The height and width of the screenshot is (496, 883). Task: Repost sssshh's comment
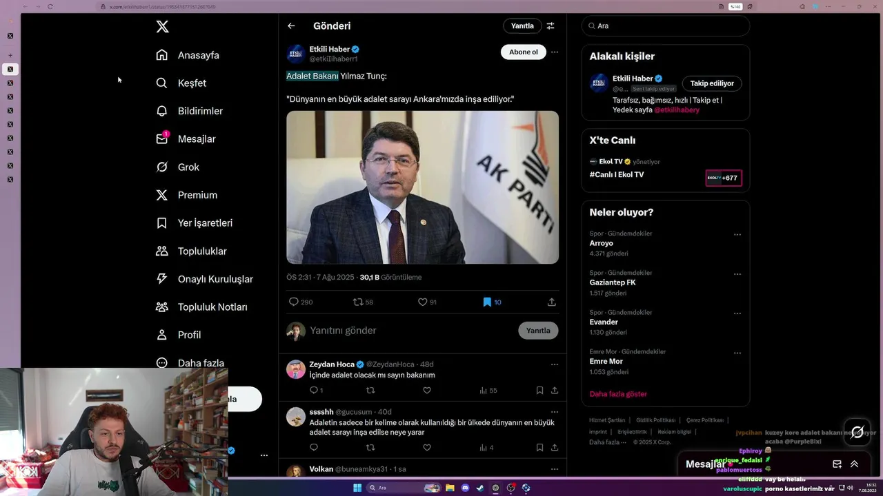coord(370,448)
